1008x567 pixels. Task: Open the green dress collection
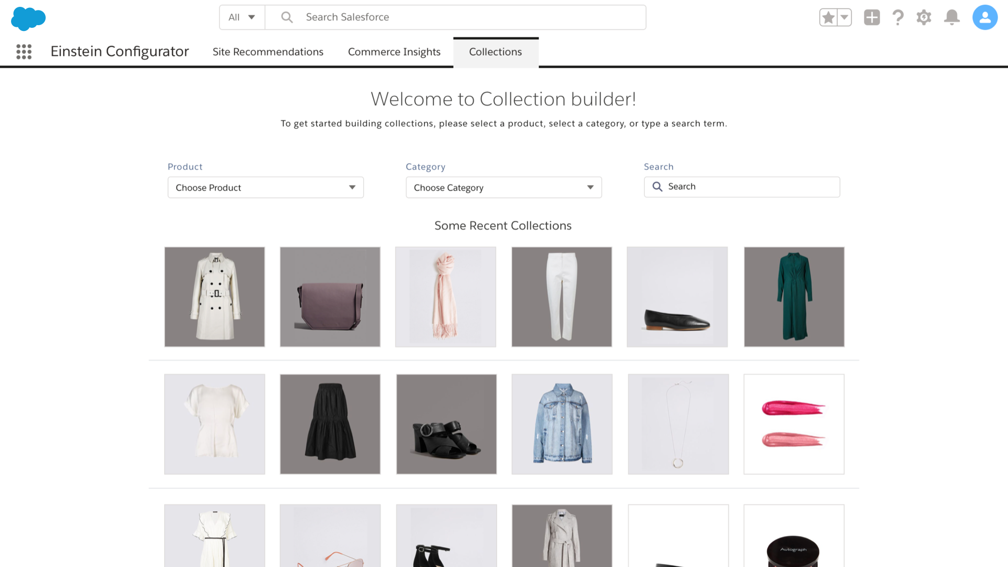point(794,297)
